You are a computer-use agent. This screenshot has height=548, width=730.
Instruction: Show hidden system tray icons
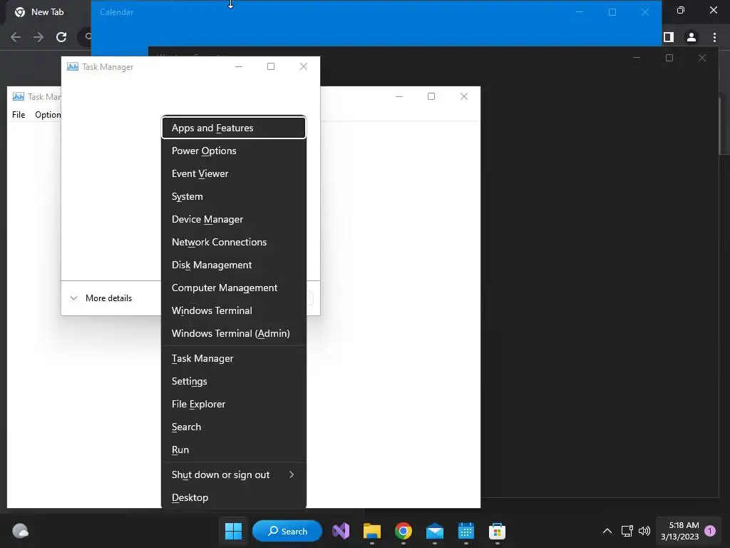(607, 531)
